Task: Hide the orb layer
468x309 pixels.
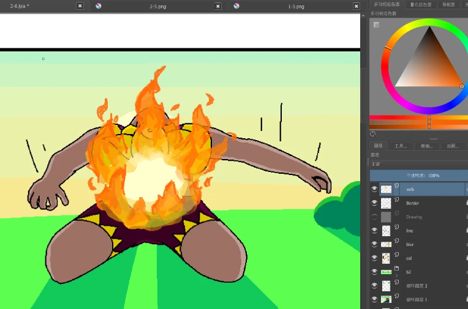Action: pos(374,189)
